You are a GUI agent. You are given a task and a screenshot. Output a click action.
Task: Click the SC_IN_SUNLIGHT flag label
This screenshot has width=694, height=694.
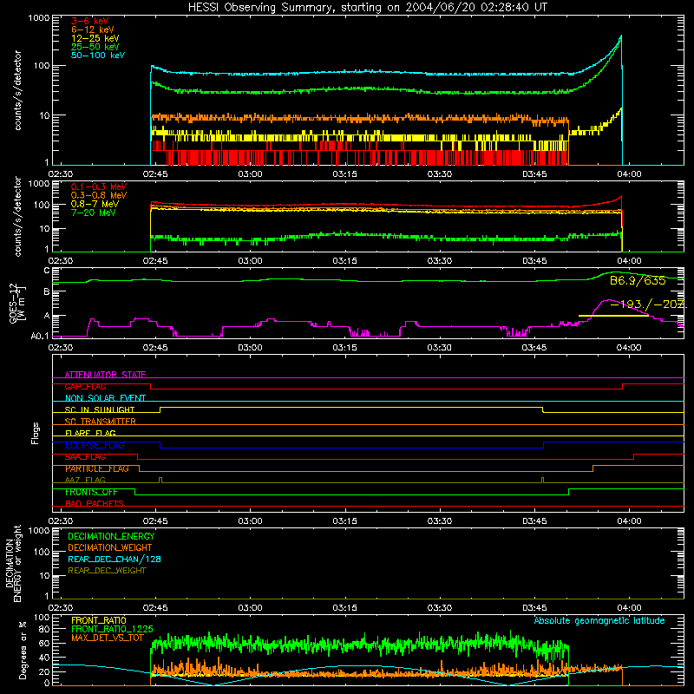[x=100, y=409]
